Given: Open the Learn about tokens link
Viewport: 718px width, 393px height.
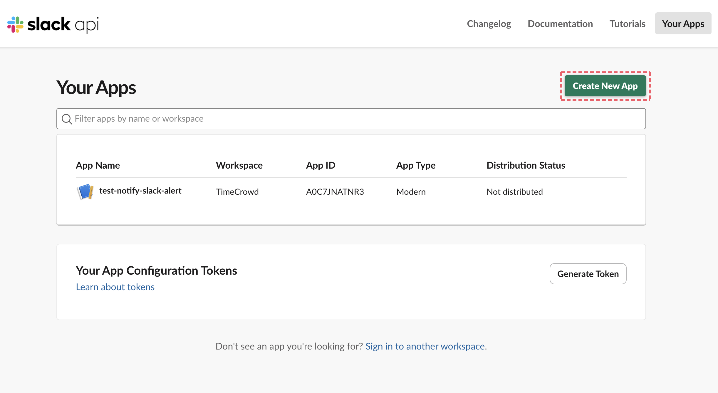Looking at the screenshot, I should point(115,287).
